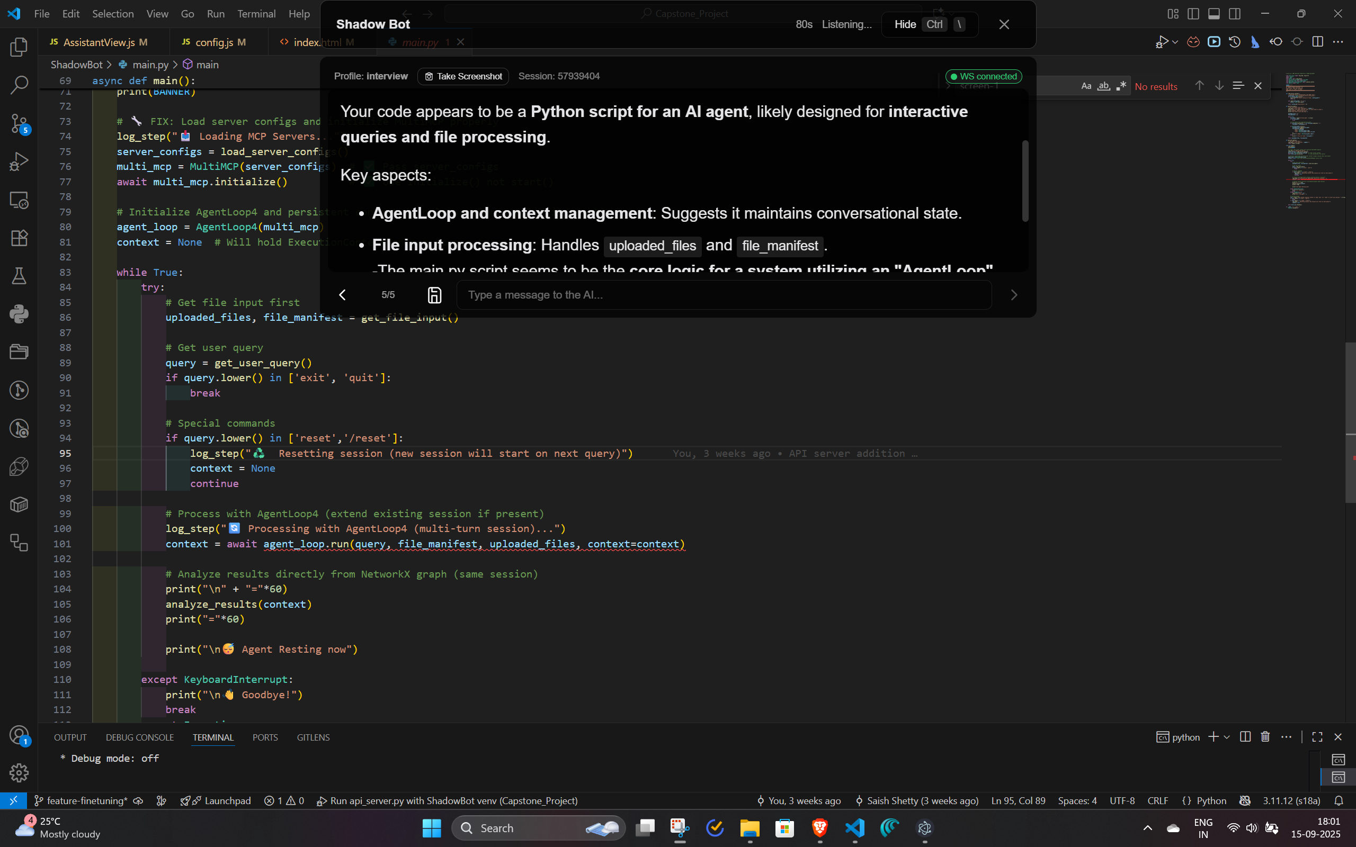Click the AI message input field
This screenshot has height=847, width=1356.
pos(724,295)
